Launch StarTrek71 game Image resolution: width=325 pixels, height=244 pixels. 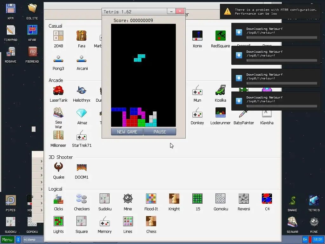tap(82, 135)
